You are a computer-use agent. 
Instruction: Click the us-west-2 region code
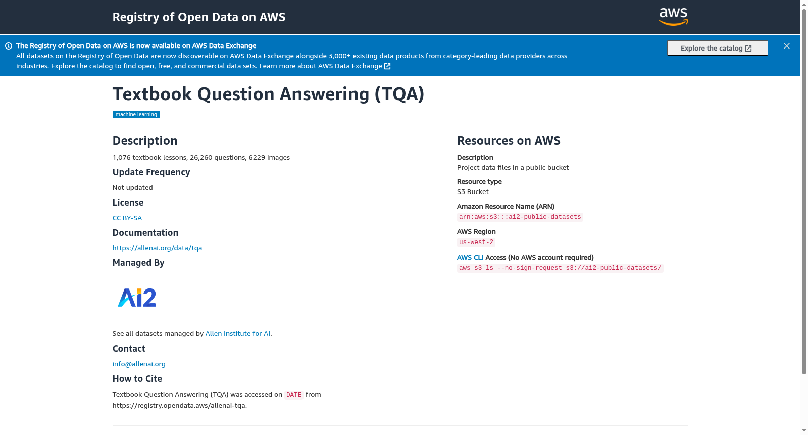[x=476, y=243]
